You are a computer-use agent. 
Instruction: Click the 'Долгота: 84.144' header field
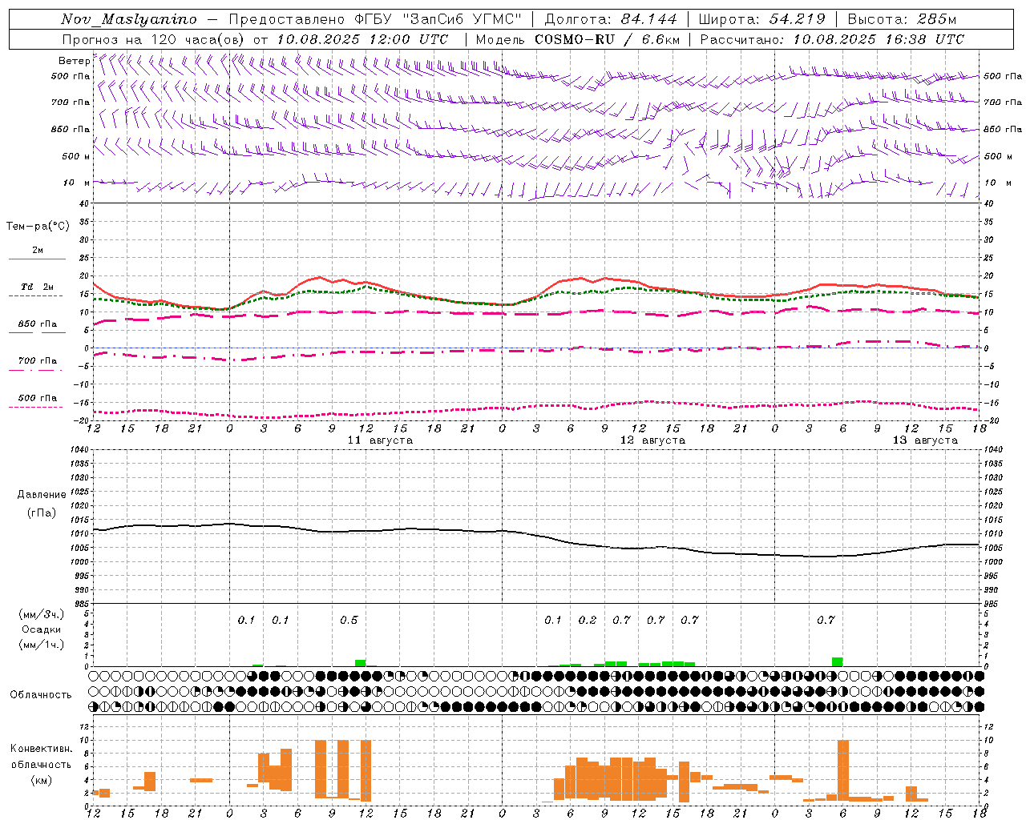click(611, 19)
